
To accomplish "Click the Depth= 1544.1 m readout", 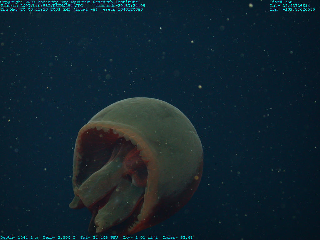I will click(19, 237).
